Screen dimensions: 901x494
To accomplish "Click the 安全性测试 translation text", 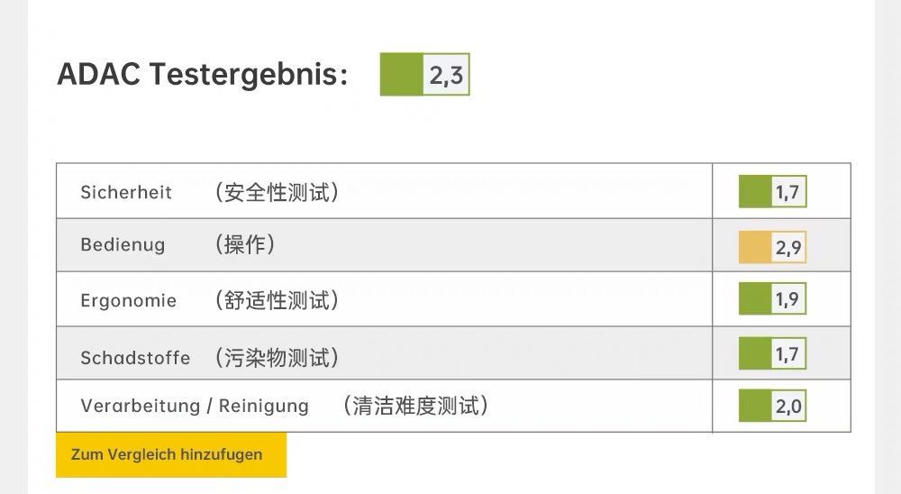I will pyautogui.click(x=277, y=192).
